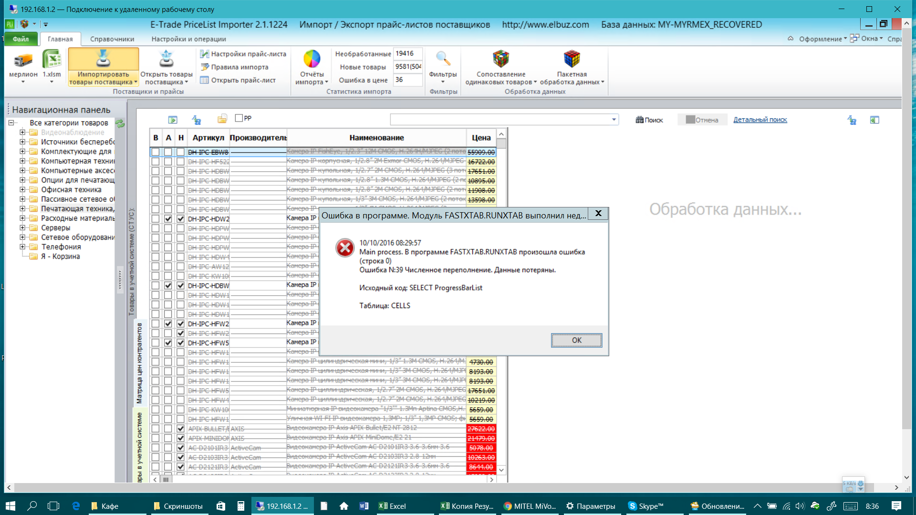This screenshot has width=916, height=515.
Task: Toggle column А checkbox for DH-IPC-HFW5 row
Action: (x=168, y=343)
